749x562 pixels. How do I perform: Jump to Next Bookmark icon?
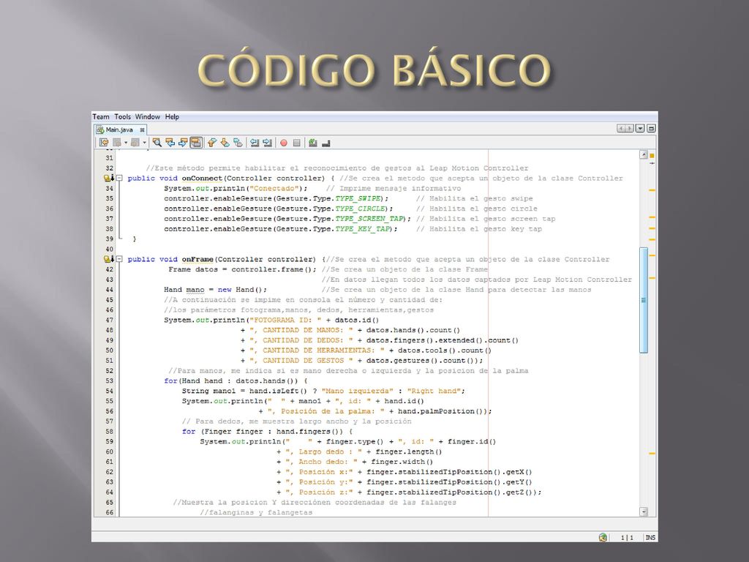click(x=225, y=143)
